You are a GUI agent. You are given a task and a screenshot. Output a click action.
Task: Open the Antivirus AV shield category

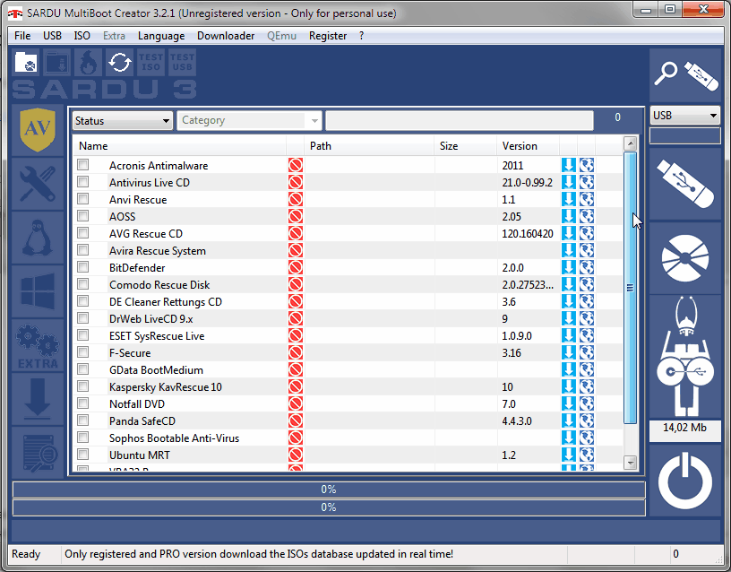click(38, 130)
